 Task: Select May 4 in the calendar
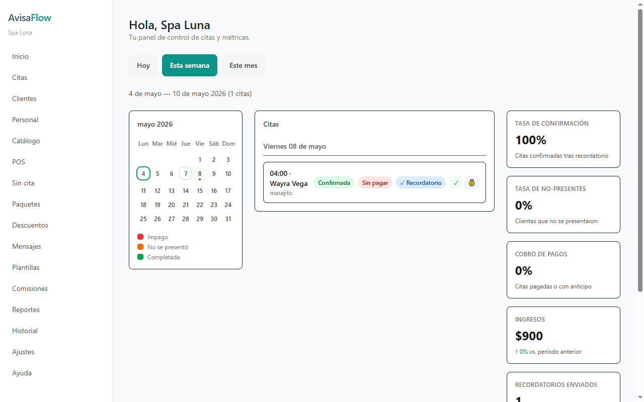coord(143,173)
